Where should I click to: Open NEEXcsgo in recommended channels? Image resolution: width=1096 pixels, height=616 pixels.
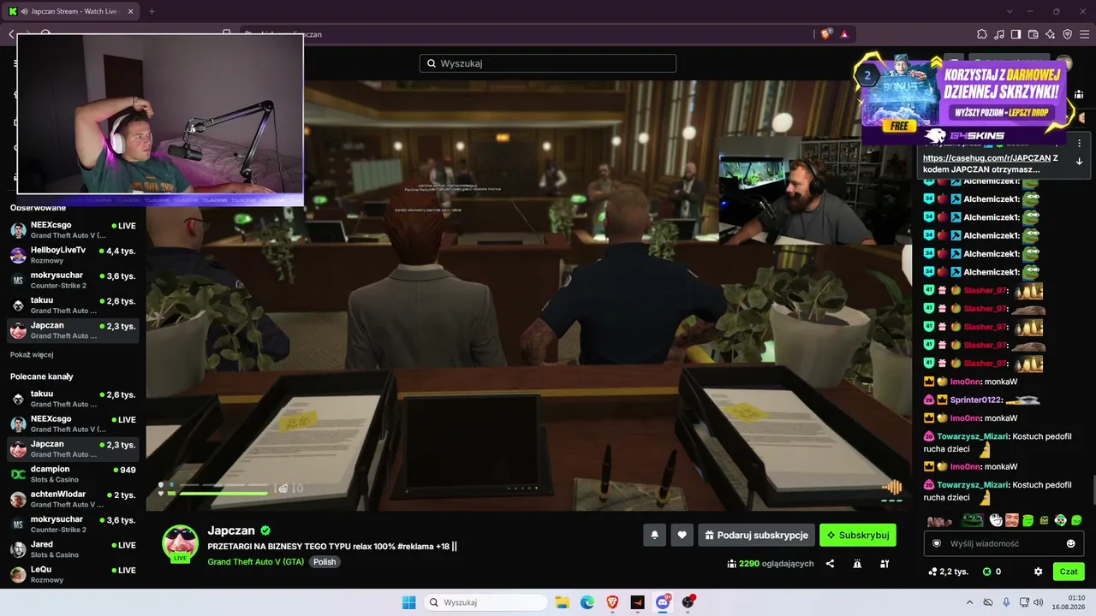(x=74, y=423)
